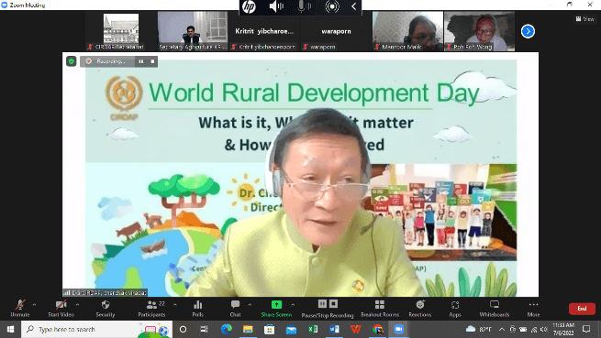Viewport: 601px width, 338px height.
Task: Open the system volume icon in the tray
Action: pos(544,329)
